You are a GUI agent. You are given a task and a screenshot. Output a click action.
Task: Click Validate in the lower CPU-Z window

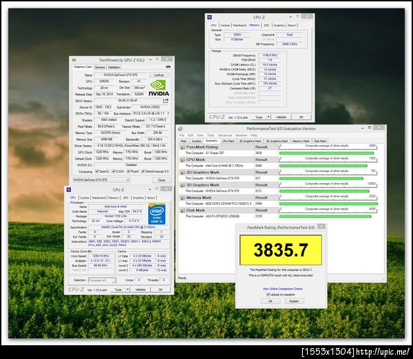coord(140,290)
